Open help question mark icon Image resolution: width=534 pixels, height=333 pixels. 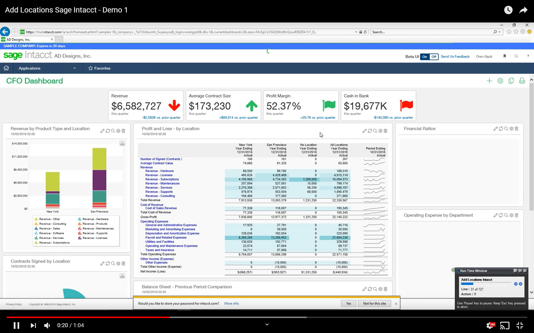528,56
